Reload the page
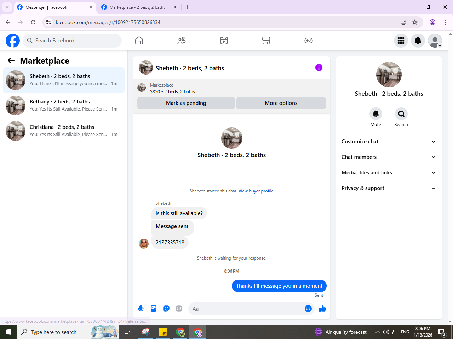The image size is (453, 339). click(x=33, y=22)
